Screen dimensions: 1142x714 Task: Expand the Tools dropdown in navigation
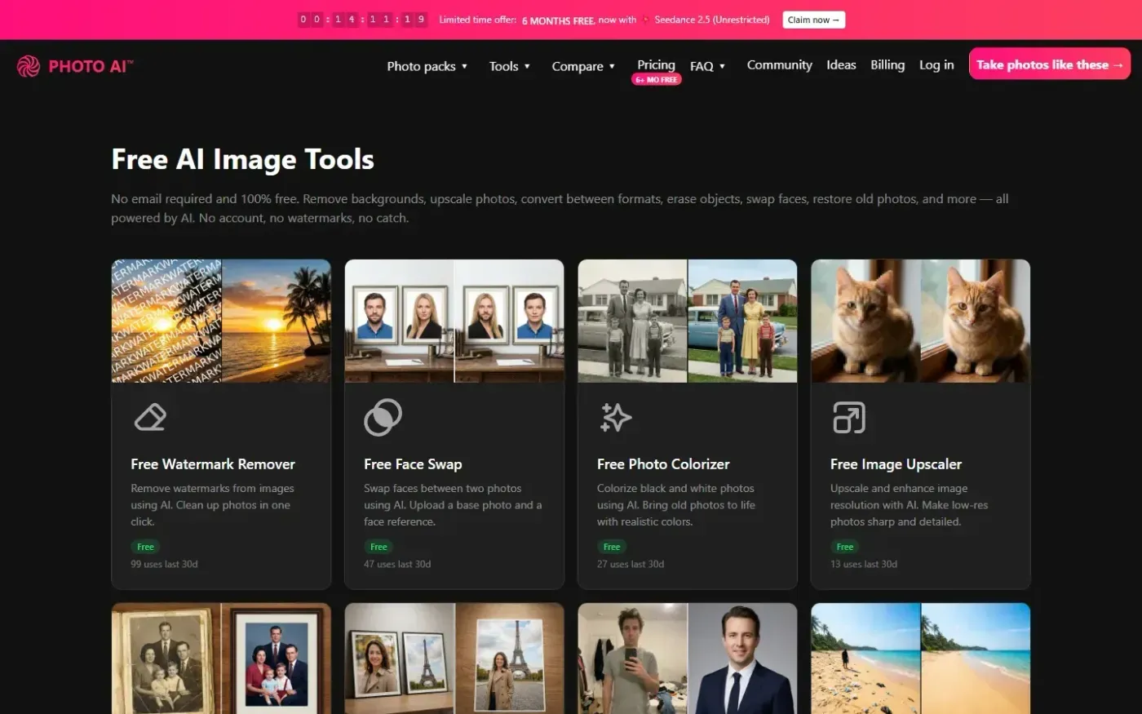[x=510, y=66]
